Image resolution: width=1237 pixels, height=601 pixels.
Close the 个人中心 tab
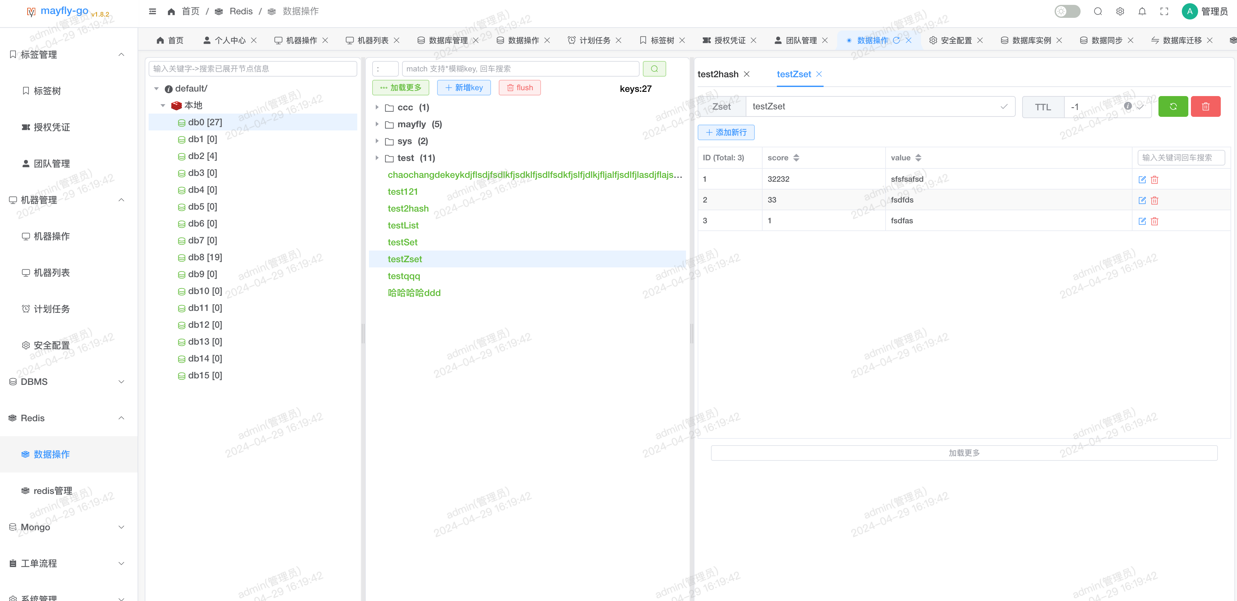click(x=253, y=40)
